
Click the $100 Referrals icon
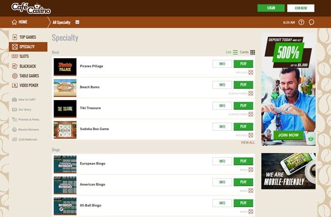(x=14, y=139)
